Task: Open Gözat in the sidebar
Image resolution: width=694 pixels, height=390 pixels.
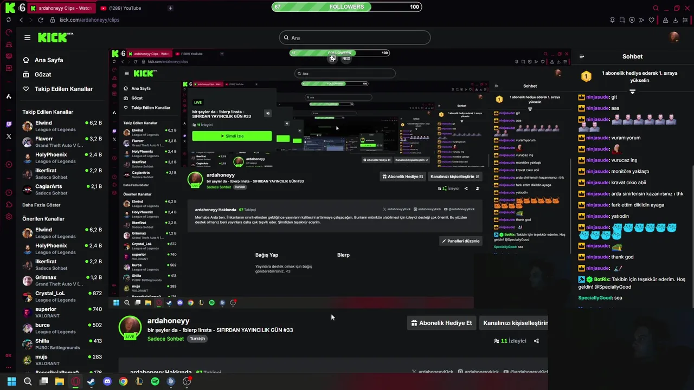Action: coord(43,74)
